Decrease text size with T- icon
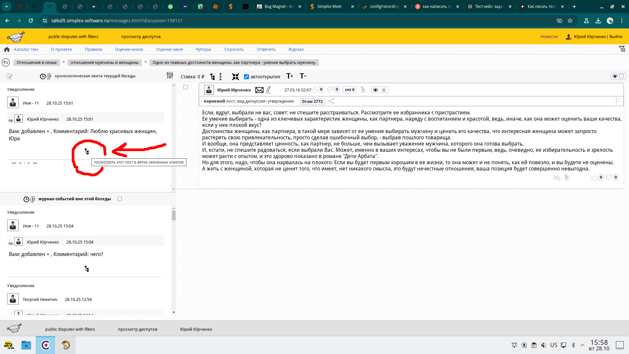 pyautogui.click(x=303, y=76)
